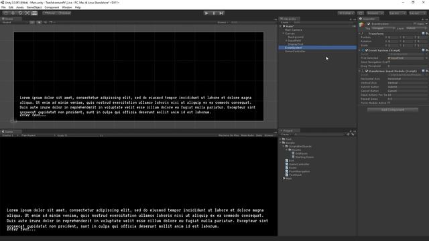Image resolution: width=429 pixels, height=241 pixels.
Task: Click the Add Component button
Action: coord(393,110)
